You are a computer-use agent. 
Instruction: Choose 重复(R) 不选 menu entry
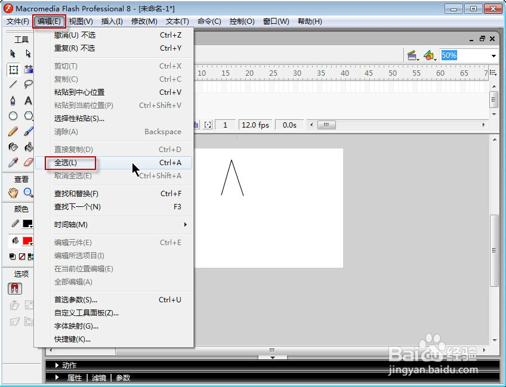[113, 48]
